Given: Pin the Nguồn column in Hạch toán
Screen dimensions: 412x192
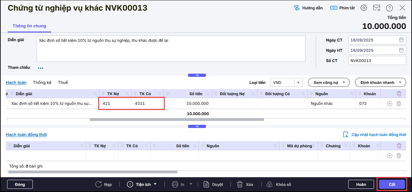Looking at the screenshot, I should (312, 94).
